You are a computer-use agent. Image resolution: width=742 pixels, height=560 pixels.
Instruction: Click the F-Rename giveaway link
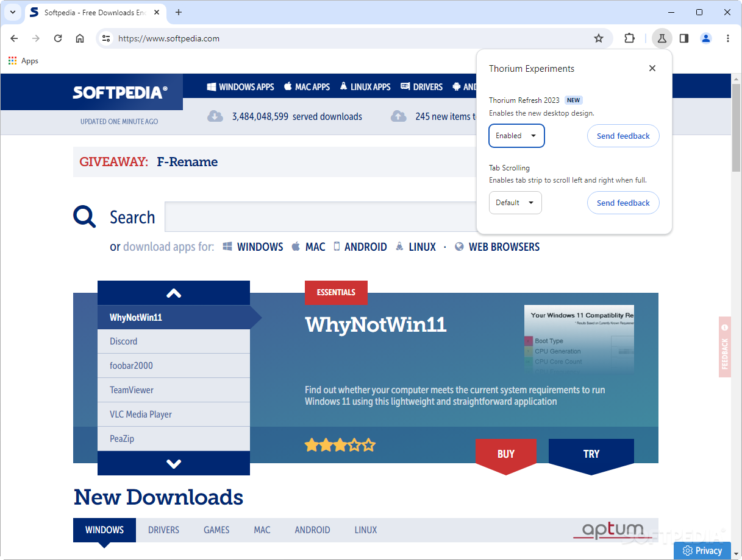tap(187, 162)
